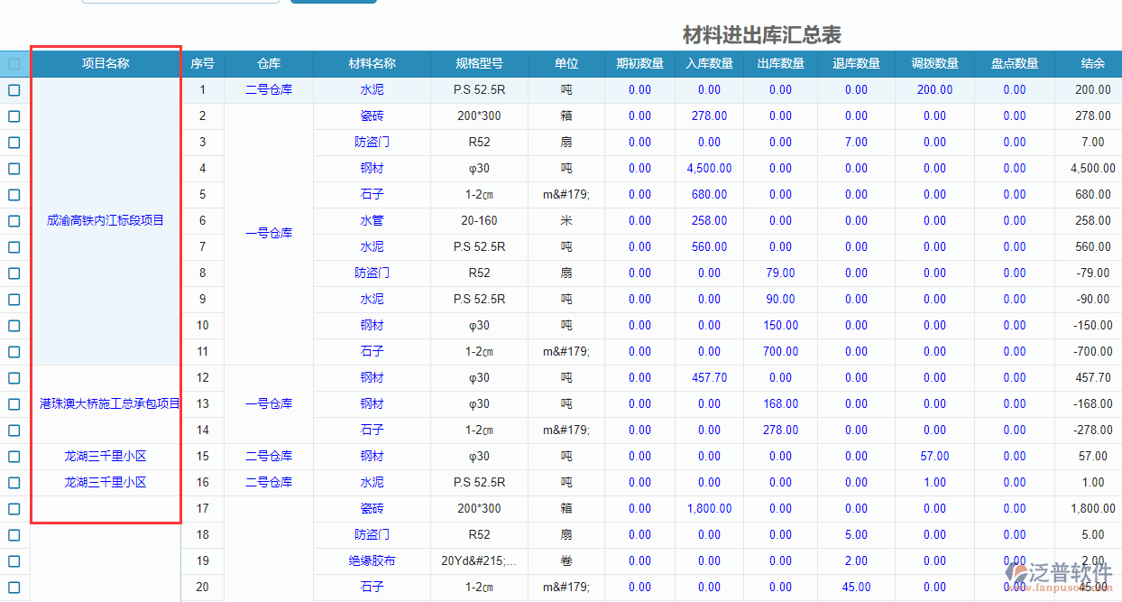The image size is (1122, 602).
Task: Open the 防盗门 material link in row 3
Action: pyautogui.click(x=371, y=142)
